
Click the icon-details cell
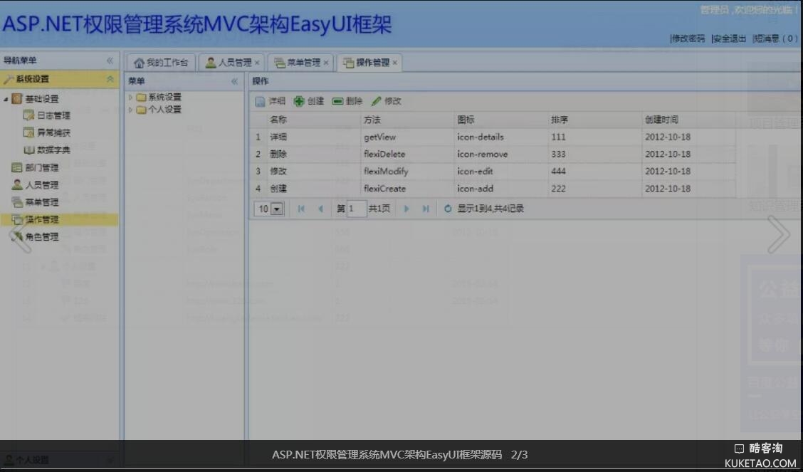click(501, 137)
